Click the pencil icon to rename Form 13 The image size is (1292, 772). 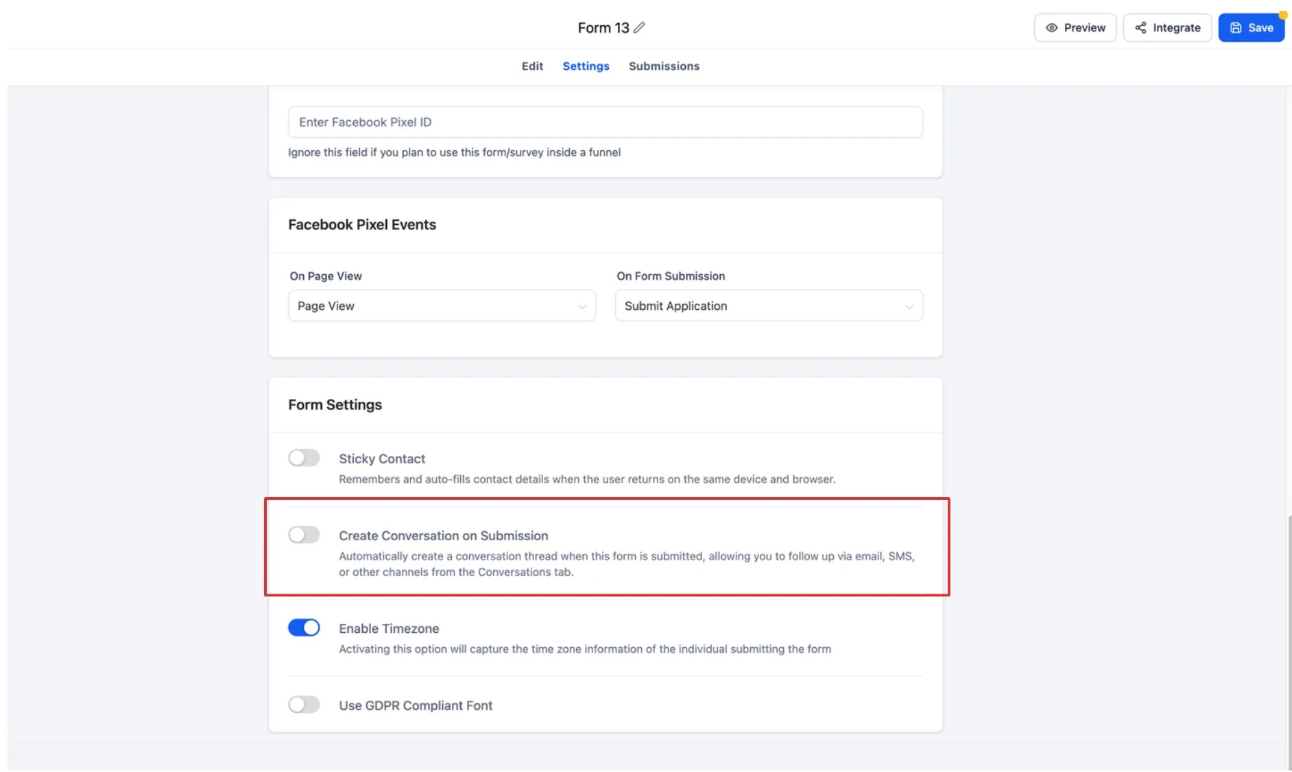[x=639, y=27]
